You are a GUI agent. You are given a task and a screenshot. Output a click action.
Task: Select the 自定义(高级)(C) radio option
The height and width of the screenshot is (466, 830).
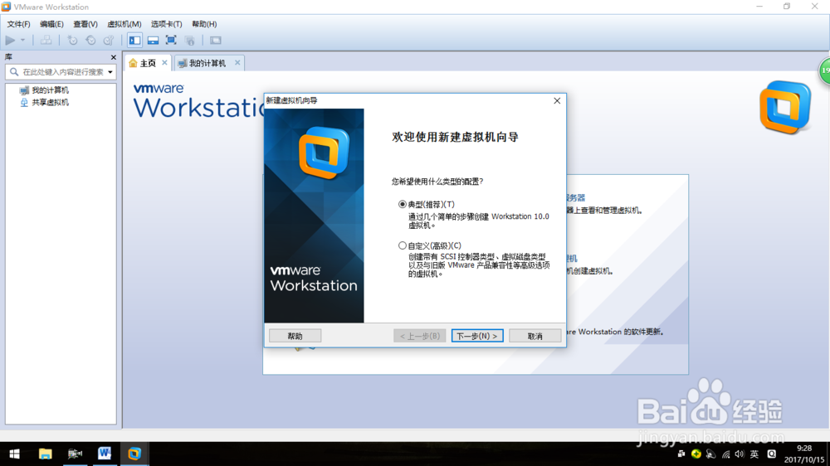[x=403, y=245]
